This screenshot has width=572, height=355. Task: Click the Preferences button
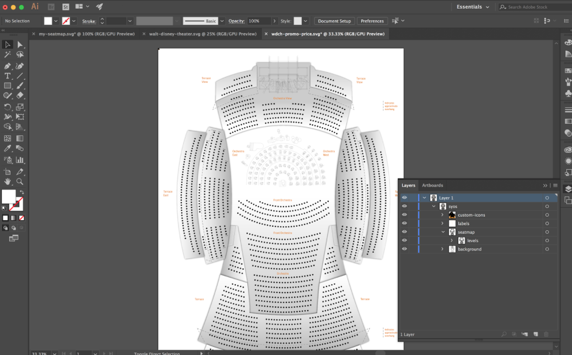[372, 21]
